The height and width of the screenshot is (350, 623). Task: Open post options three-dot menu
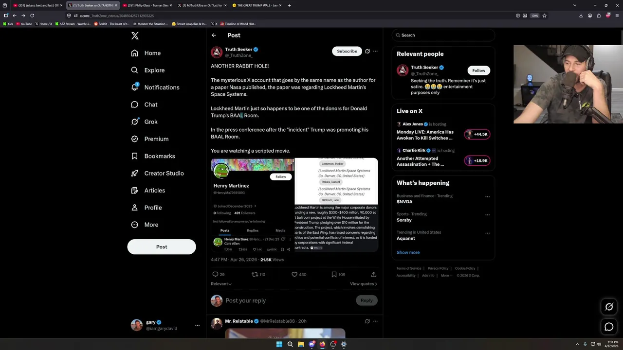375,51
